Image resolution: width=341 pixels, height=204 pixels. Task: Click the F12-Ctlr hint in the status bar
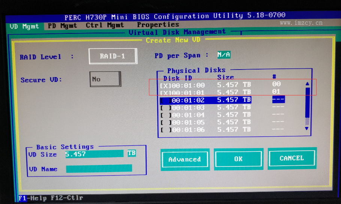(x=67, y=198)
